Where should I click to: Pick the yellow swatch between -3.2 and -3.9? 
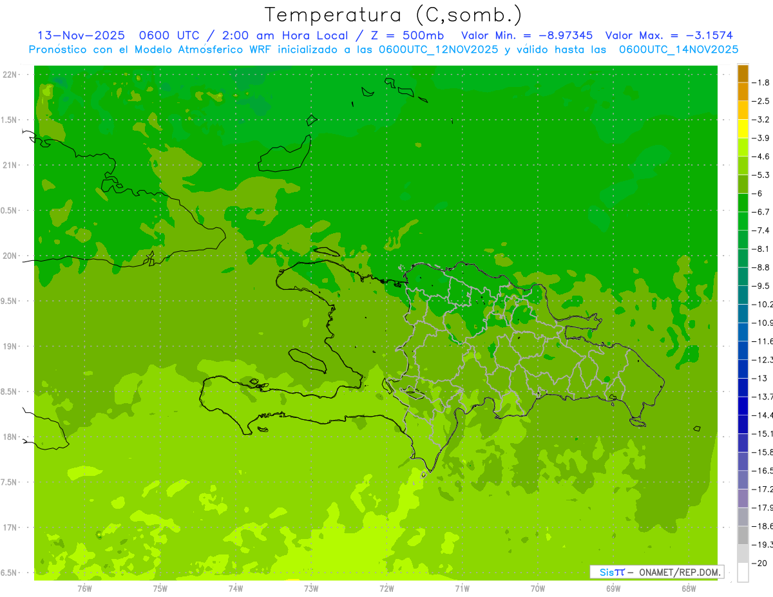(x=743, y=129)
